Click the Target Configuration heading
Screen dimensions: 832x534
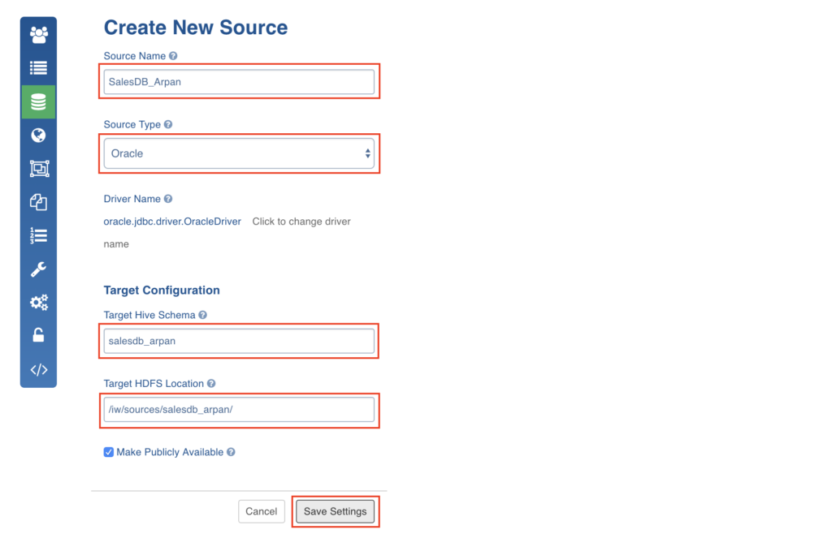pyautogui.click(x=162, y=291)
